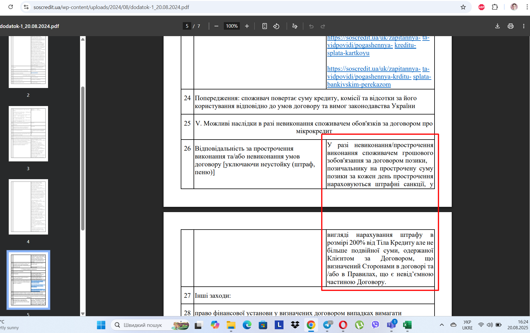
Task: Open Telegram from taskbar
Action: tap(327, 325)
